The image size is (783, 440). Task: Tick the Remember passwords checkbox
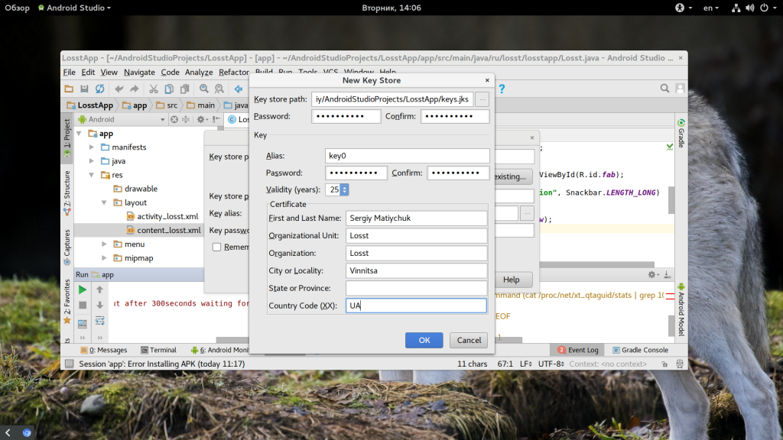(217, 247)
